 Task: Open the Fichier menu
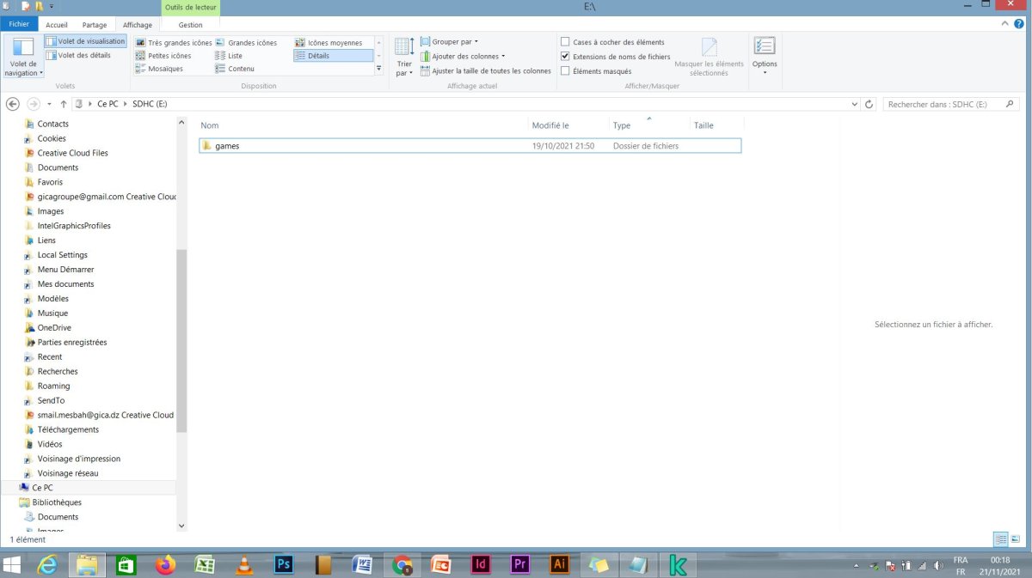tap(19, 25)
